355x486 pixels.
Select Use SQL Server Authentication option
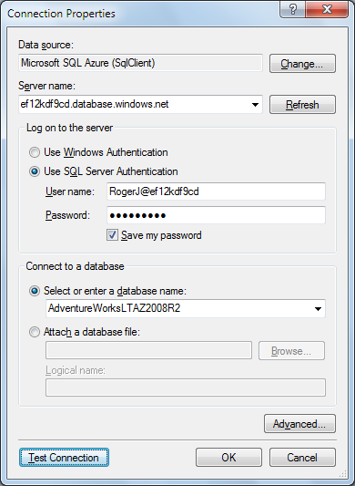[x=35, y=171]
